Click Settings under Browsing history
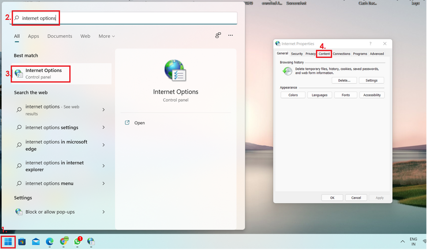Viewport: 427px width, 250px height. (371, 80)
